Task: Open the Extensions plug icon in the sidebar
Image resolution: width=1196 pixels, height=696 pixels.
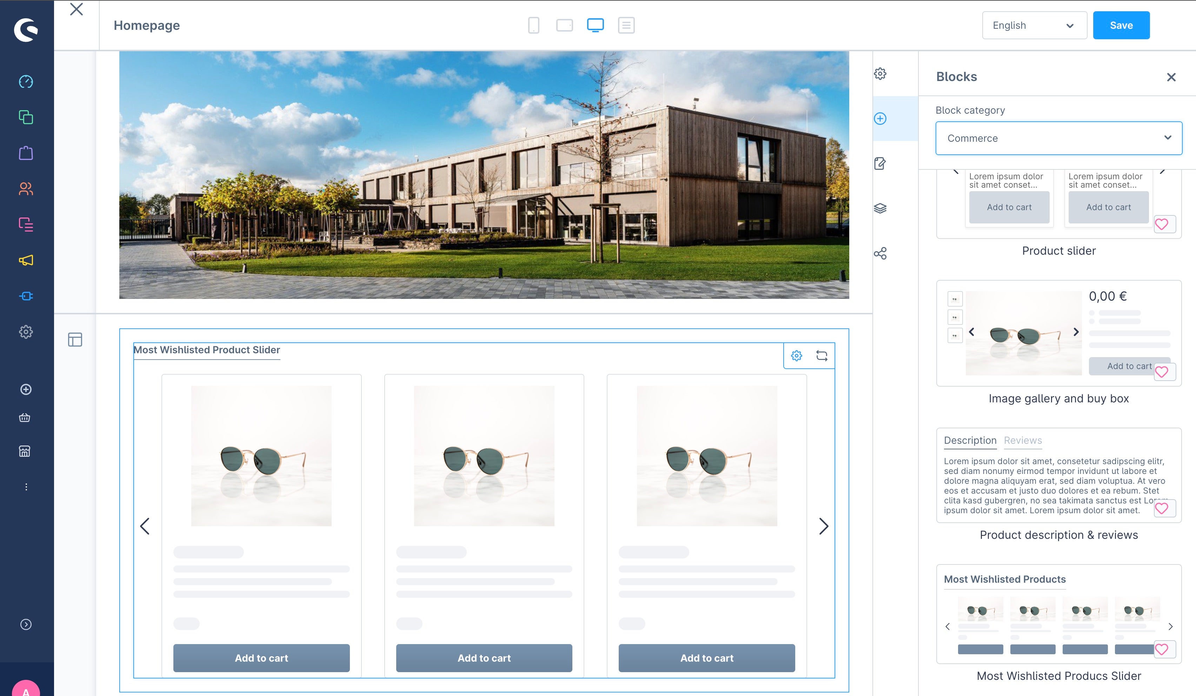Action: point(26,296)
